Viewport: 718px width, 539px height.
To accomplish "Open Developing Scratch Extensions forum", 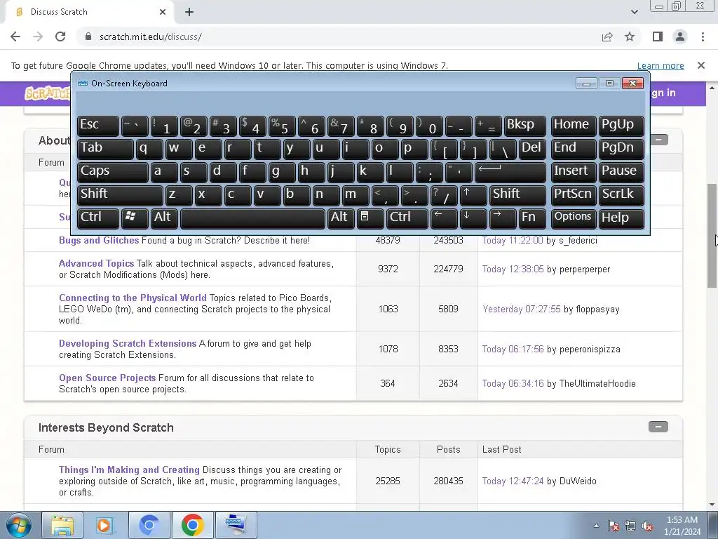I will coord(128,344).
